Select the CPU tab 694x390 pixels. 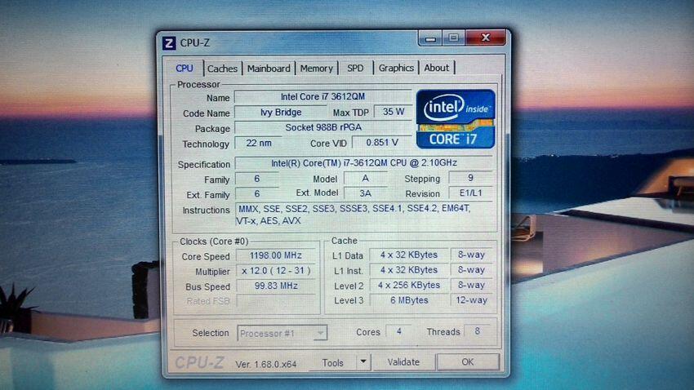pos(185,68)
